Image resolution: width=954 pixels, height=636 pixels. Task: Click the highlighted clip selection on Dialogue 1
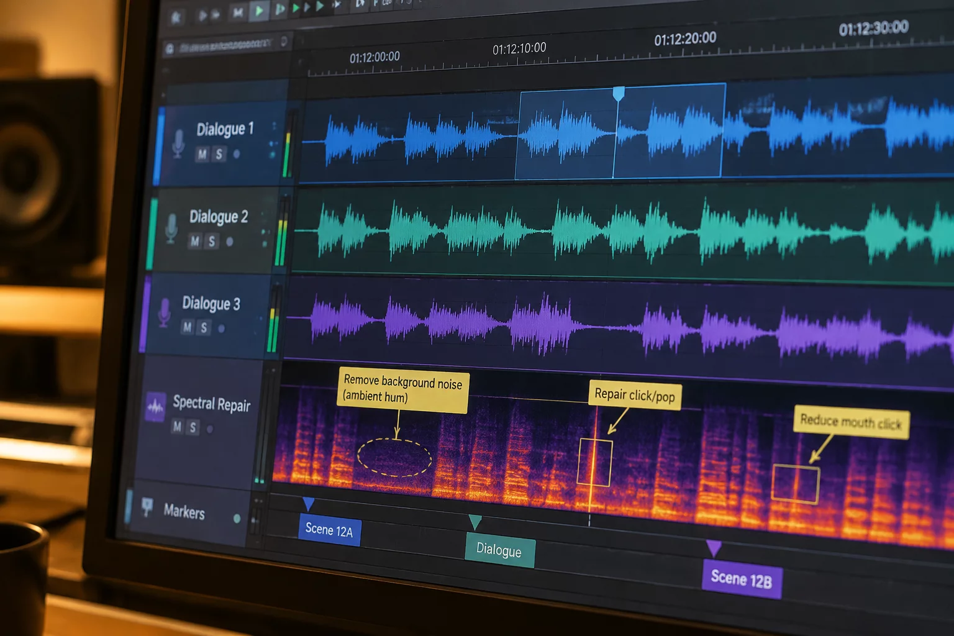(x=620, y=132)
